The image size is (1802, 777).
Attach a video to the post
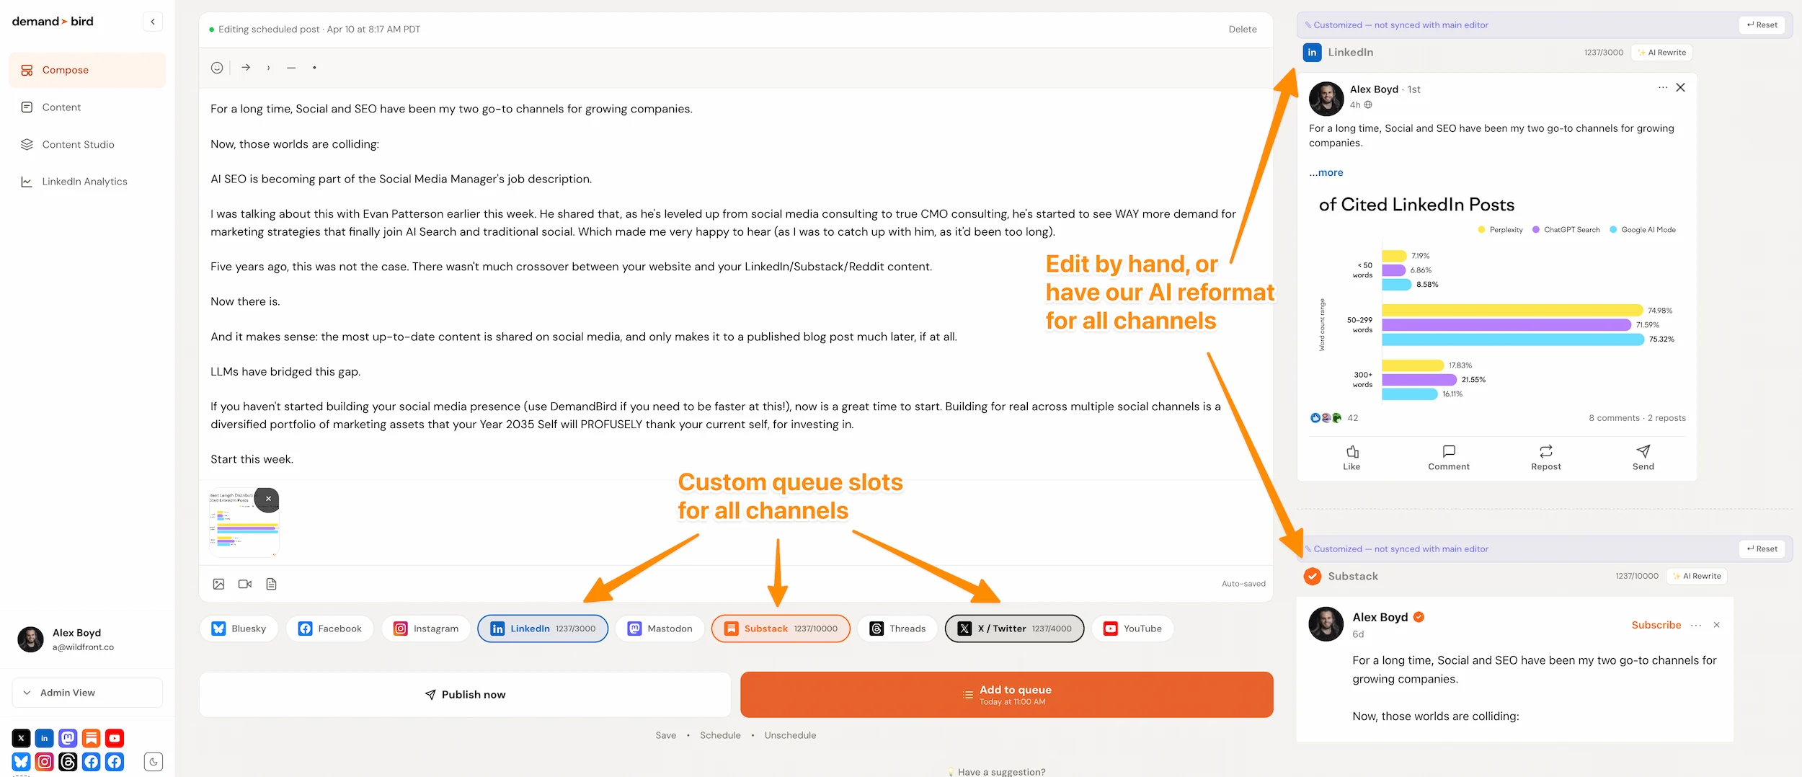coord(244,584)
